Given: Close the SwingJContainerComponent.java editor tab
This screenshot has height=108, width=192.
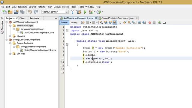Looking at the screenshot, I should coord(137,18).
